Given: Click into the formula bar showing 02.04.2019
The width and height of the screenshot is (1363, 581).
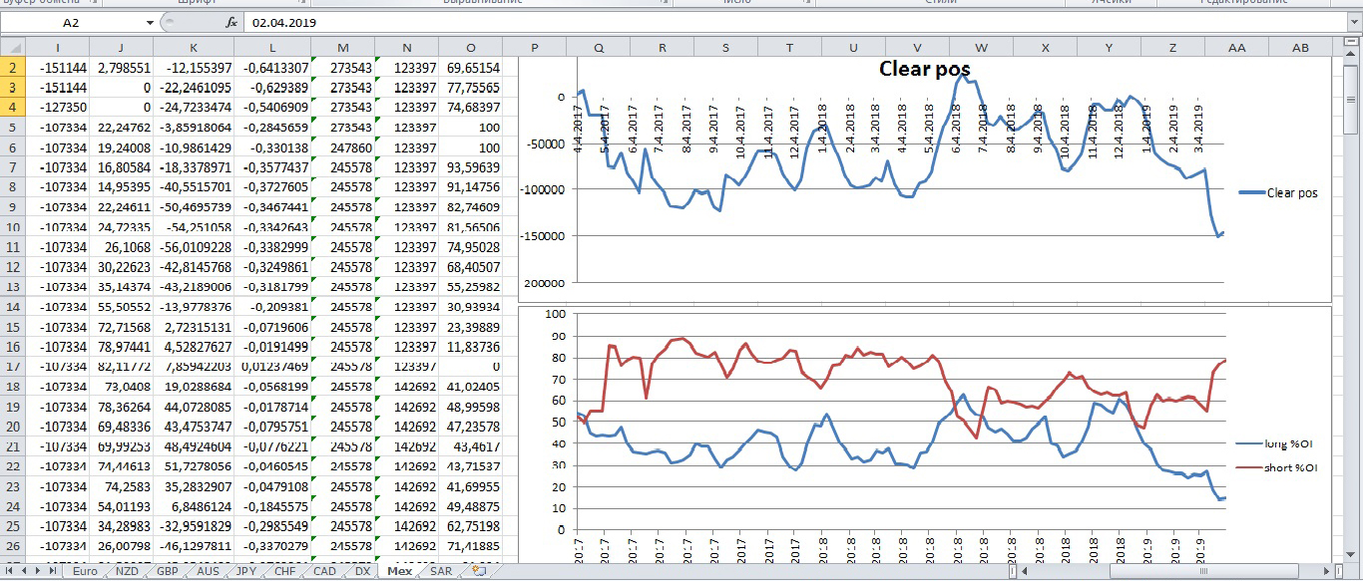Looking at the screenshot, I should [793, 21].
